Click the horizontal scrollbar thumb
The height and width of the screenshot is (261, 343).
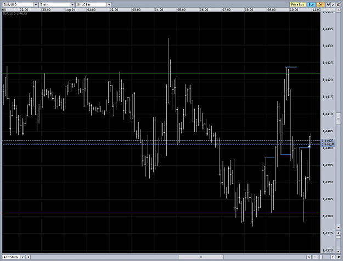[201, 257]
